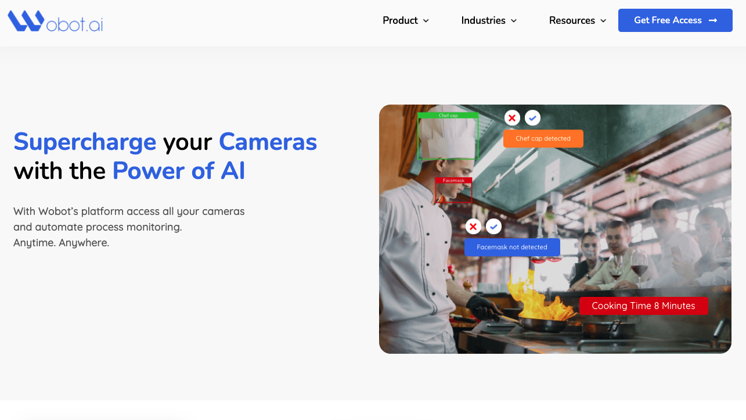Image resolution: width=746 pixels, height=420 pixels.
Task: Expand the Resources dropdown chevron
Action: pyautogui.click(x=603, y=21)
